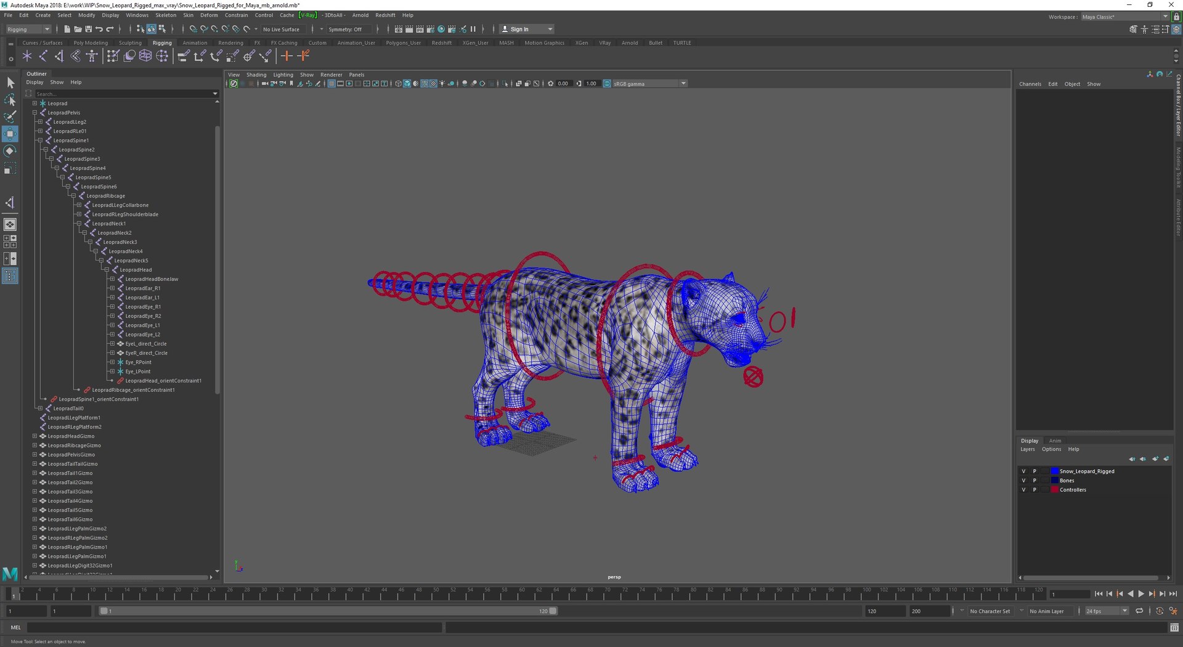Click the Save Scene disk icon
This screenshot has width=1183, height=647.
pos(88,29)
